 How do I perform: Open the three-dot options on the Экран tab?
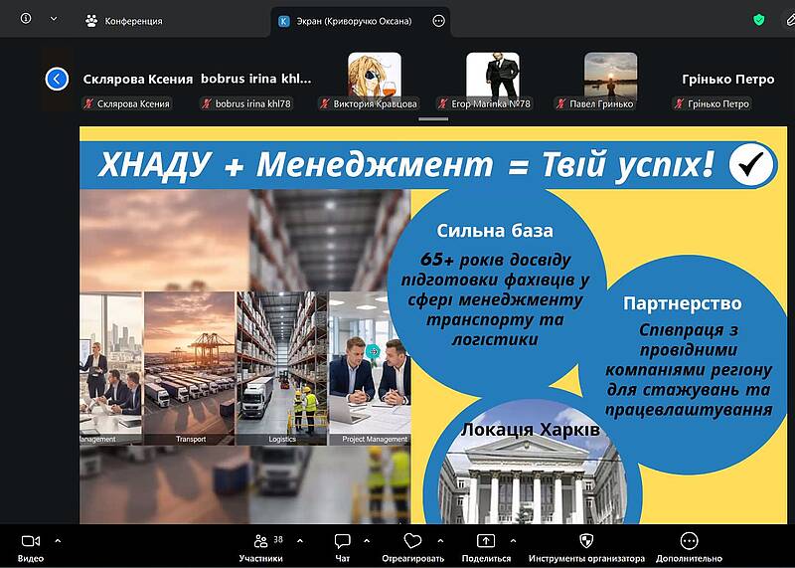tap(439, 20)
